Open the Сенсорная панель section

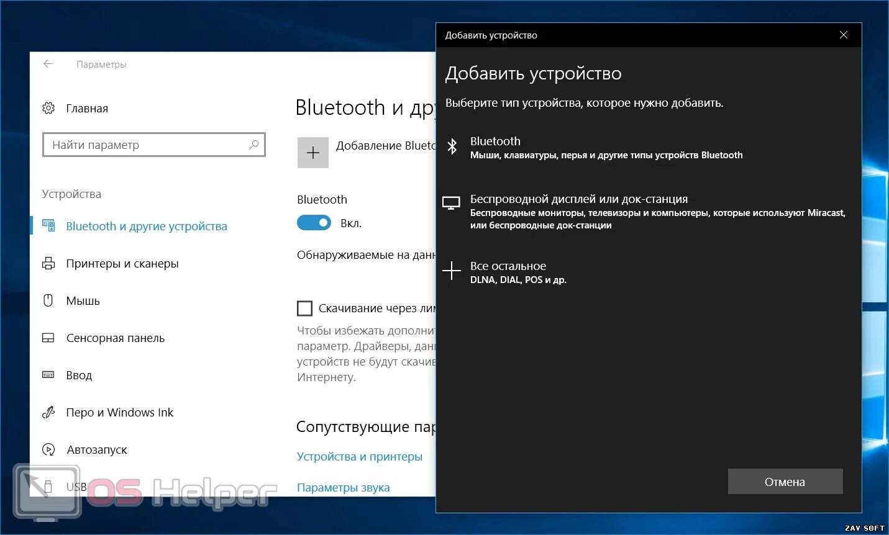116,338
